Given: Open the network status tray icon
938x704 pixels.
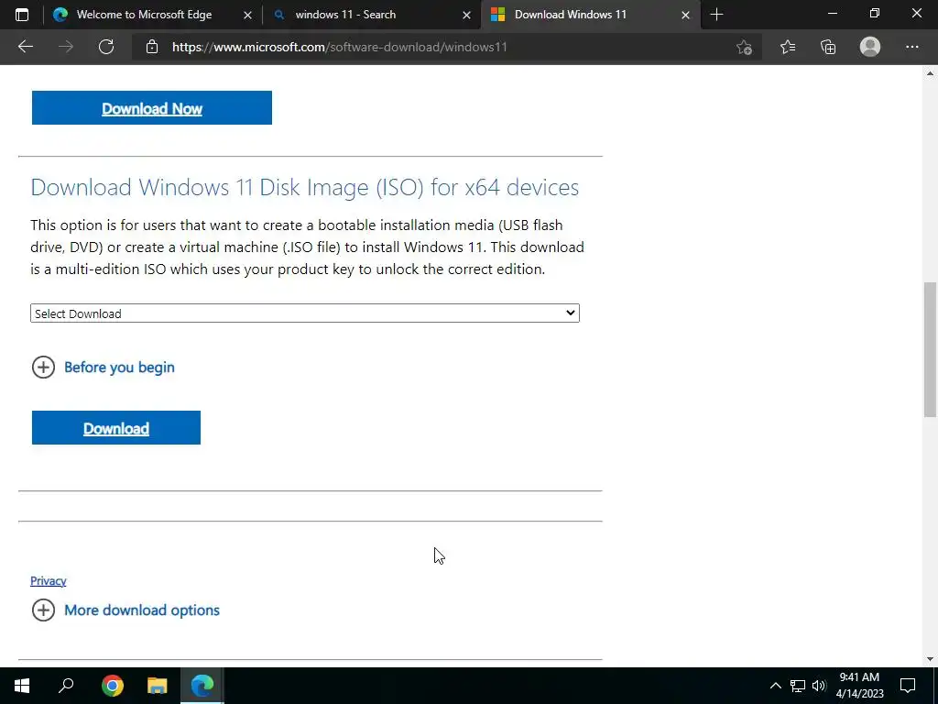Looking at the screenshot, I should [x=798, y=686].
